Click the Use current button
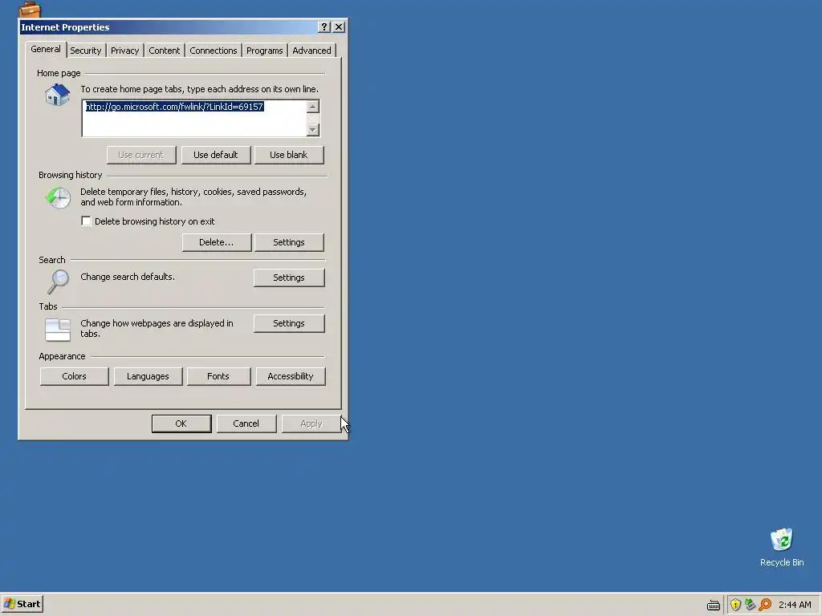The height and width of the screenshot is (616, 822). [141, 155]
